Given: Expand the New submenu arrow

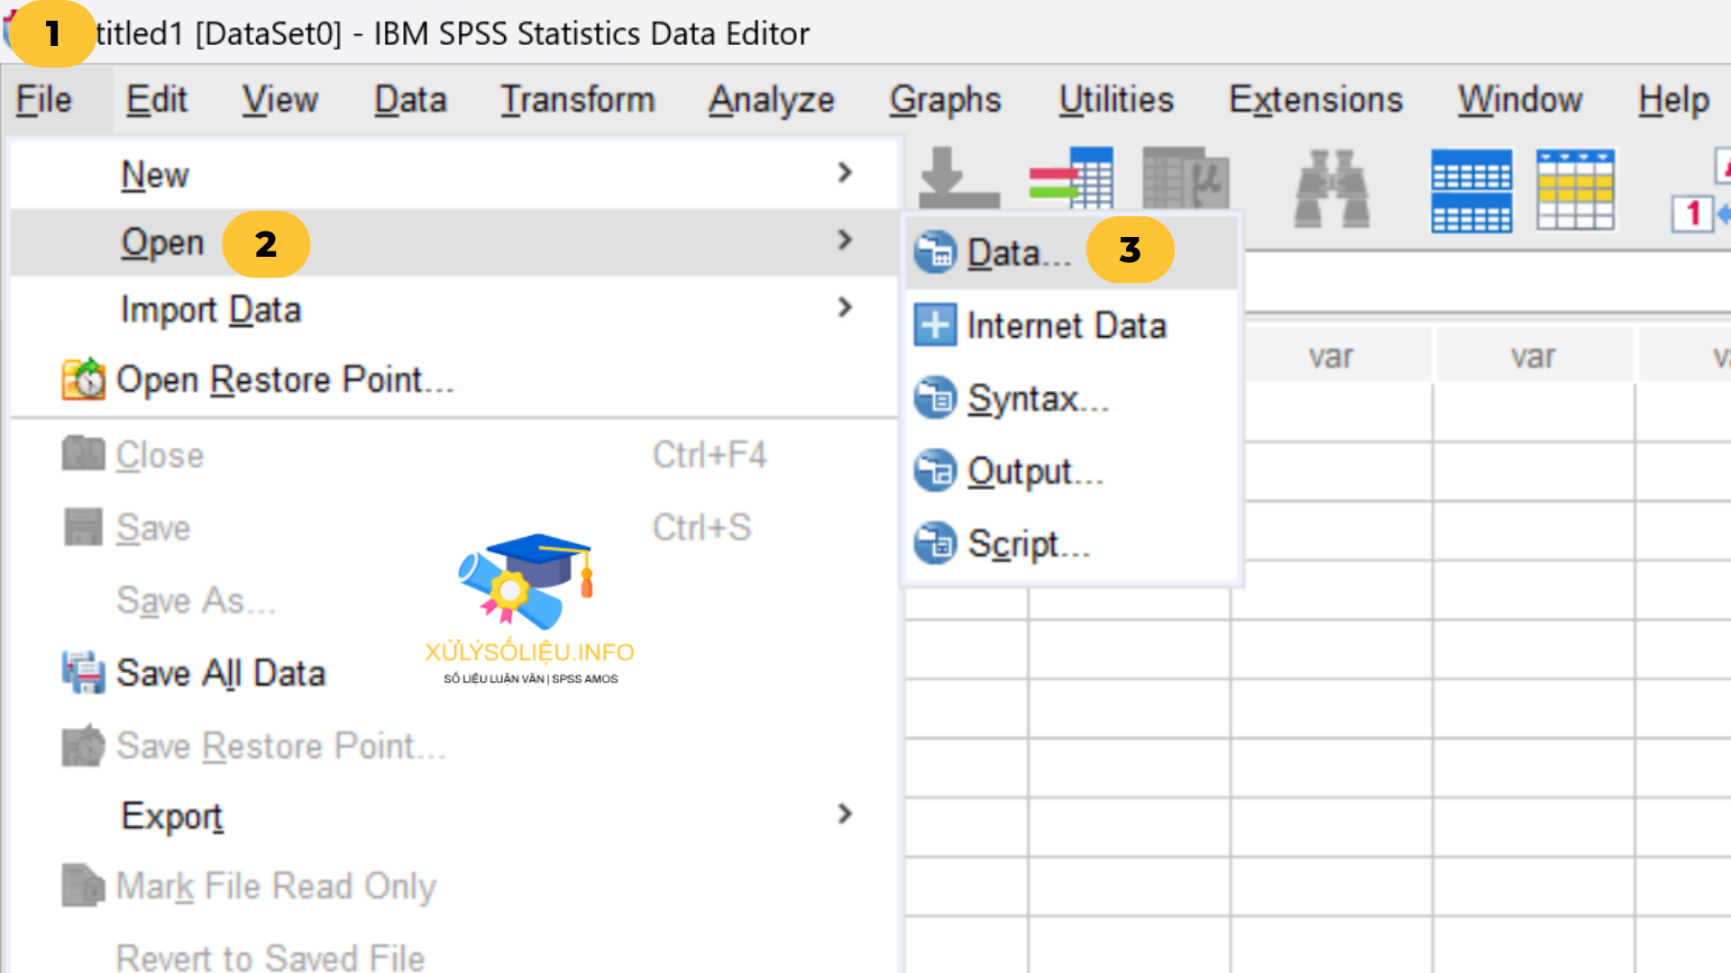Looking at the screenshot, I should pyautogui.click(x=845, y=172).
